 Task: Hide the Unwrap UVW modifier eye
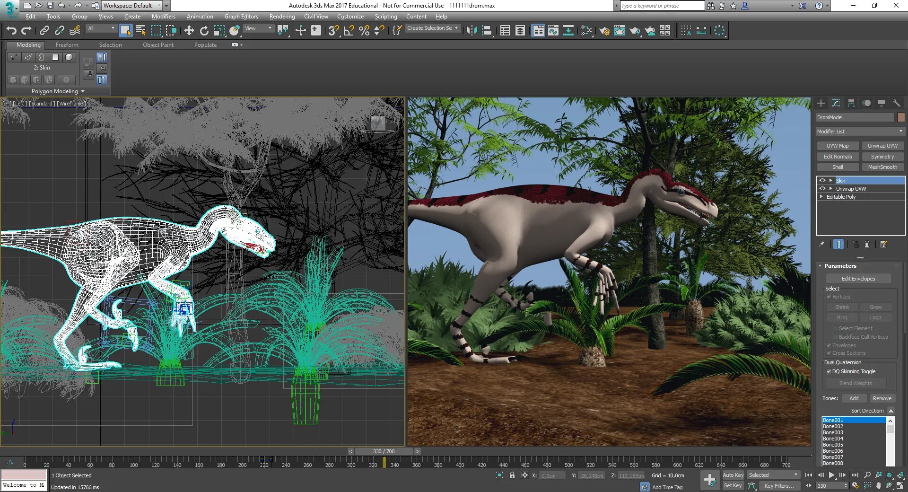click(x=822, y=188)
